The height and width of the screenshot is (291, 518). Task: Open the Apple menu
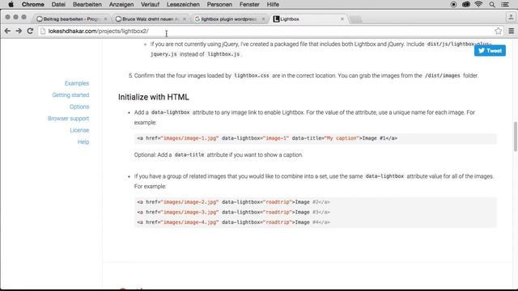[x=11, y=4]
